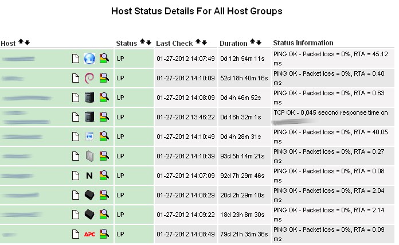The image size is (399, 245).
Task: Click the black N host icon
Action: [89, 175]
